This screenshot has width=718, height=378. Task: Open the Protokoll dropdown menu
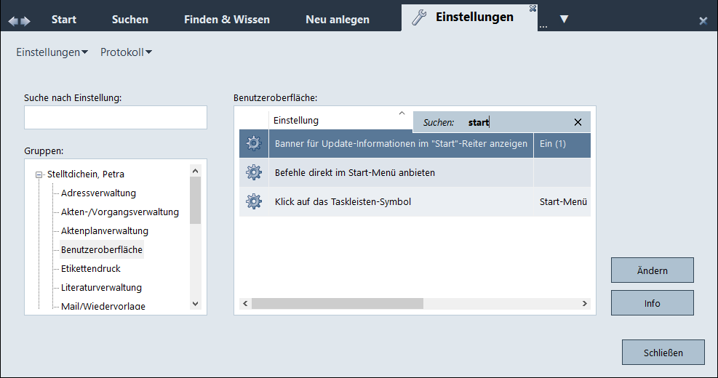click(x=126, y=52)
